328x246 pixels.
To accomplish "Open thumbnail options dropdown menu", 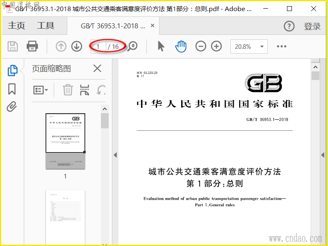I will [41, 90].
